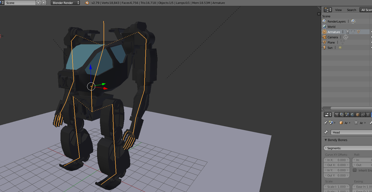This screenshot has height=192, width=372.
Task: Open the outliner Search menu
Action: click(x=351, y=10)
